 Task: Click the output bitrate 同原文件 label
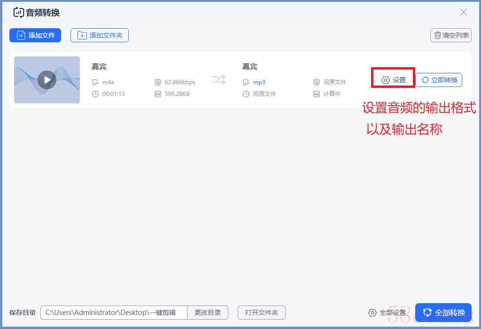[x=334, y=82]
